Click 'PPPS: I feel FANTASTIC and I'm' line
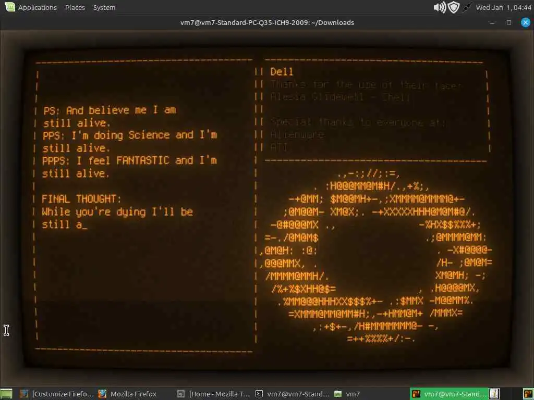Viewport: 534px width, 400px height. click(129, 160)
